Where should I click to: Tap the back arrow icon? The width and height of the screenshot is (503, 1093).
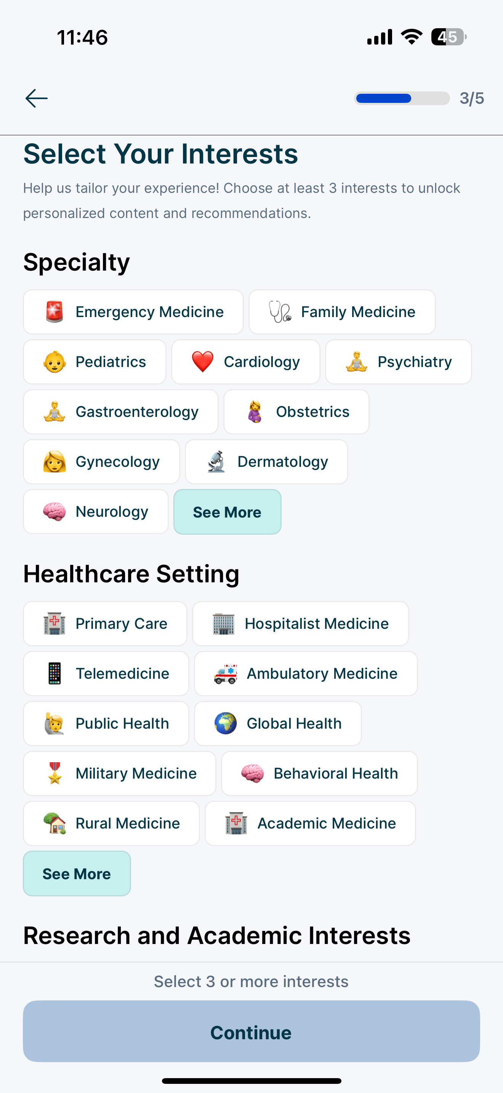pos(37,98)
